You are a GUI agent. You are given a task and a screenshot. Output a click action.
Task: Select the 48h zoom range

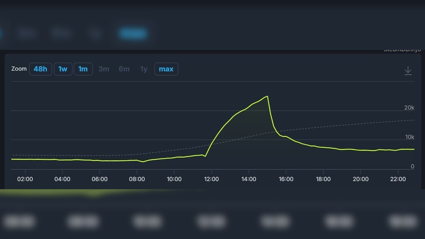40,69
